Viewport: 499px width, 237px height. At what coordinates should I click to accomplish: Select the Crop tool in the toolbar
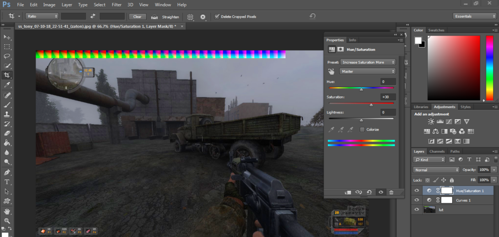7,75
